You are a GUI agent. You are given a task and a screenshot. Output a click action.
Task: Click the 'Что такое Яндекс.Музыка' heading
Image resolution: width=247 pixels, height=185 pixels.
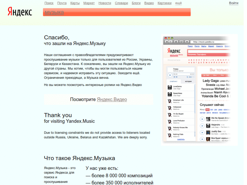tap(79, 158)
